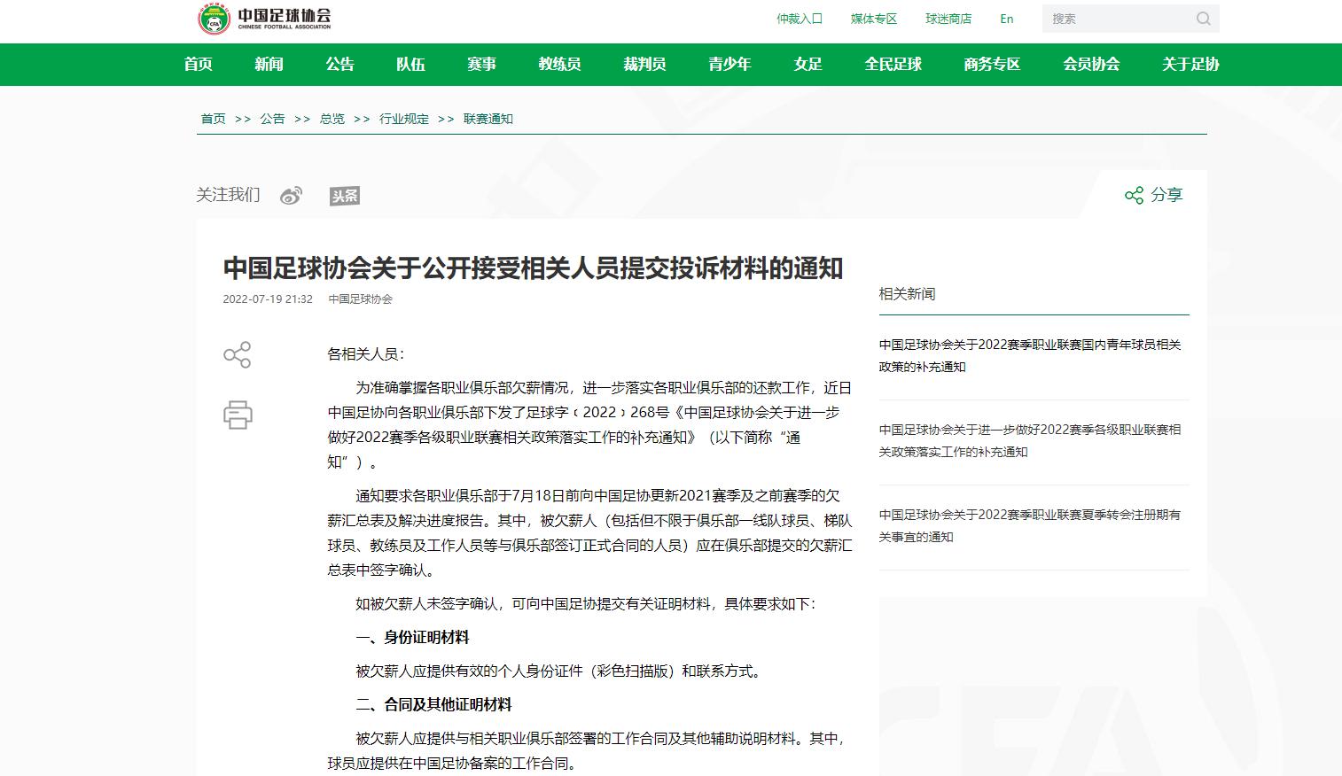The width and height of the screenshot is (1342, 776).
Task: Click the En language switch
Action: [1006, 18]
